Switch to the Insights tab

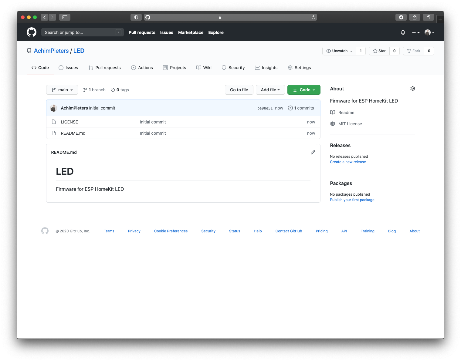click(266, 68)
